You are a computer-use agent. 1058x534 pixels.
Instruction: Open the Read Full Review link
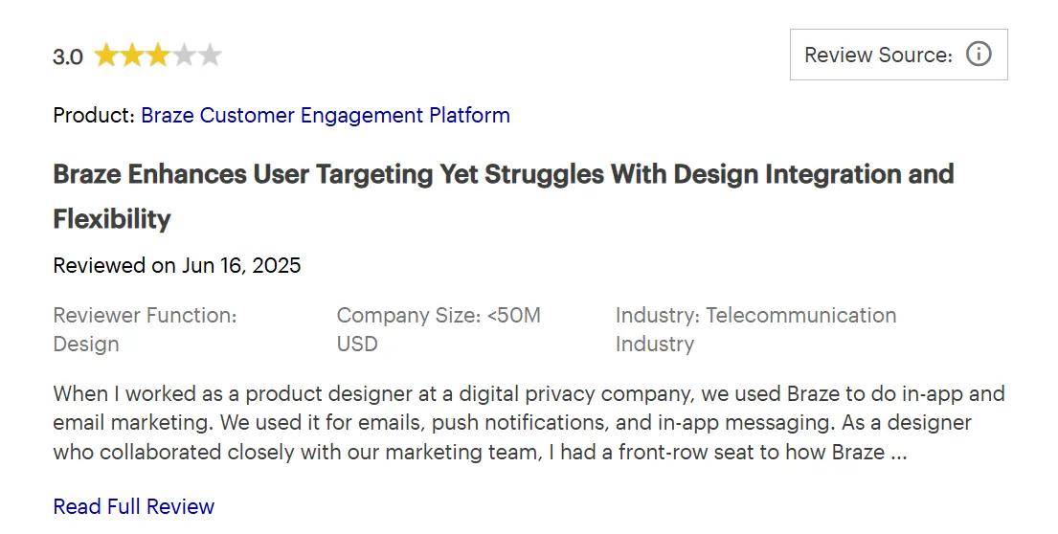[x=134, y=506]
